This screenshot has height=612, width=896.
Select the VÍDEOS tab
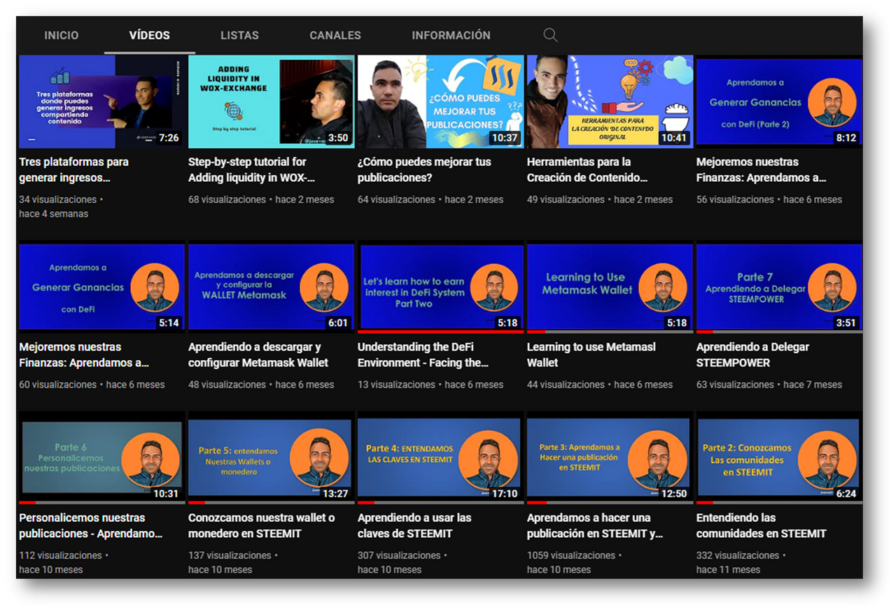pyautogui.click(x=150, y=35)
